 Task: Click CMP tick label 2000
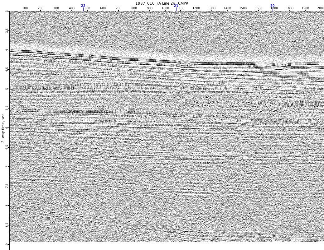320,8
